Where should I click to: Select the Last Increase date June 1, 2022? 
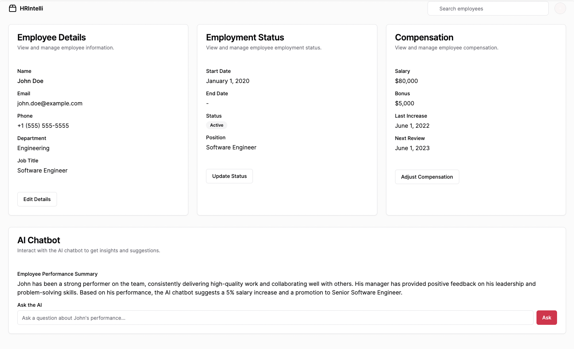412,126
